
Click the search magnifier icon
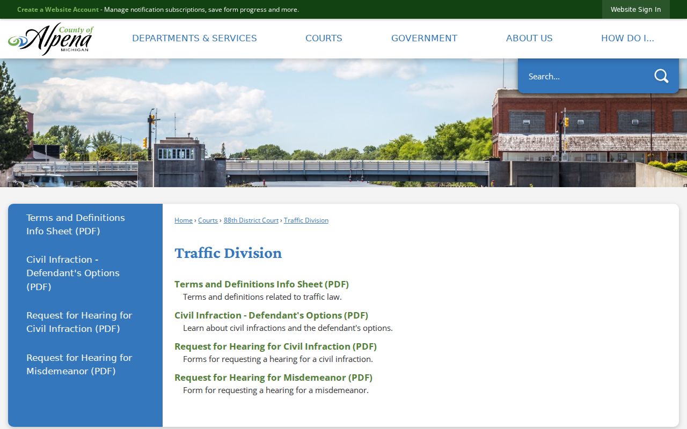pyautogui.click(x=661, y=76)
